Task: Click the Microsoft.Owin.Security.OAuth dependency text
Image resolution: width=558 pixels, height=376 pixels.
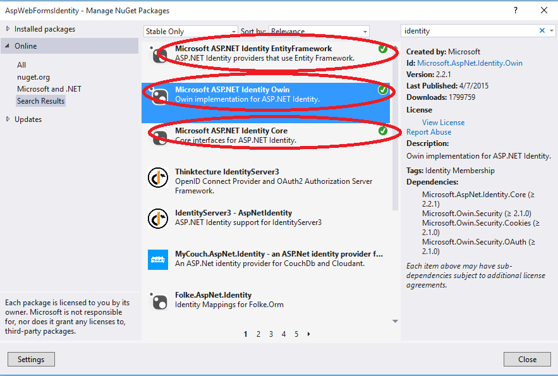Action: coord(478,246)
